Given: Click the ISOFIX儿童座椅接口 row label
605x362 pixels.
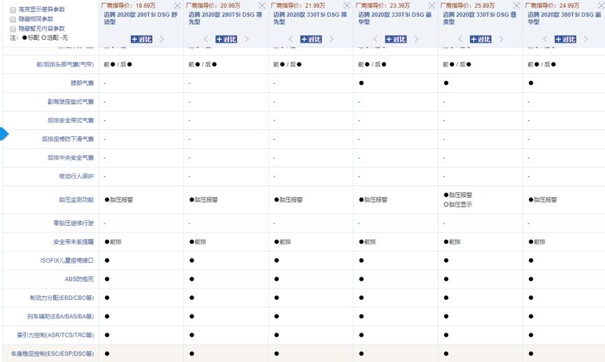Looking at the screenshot, I should click(66, 260).
